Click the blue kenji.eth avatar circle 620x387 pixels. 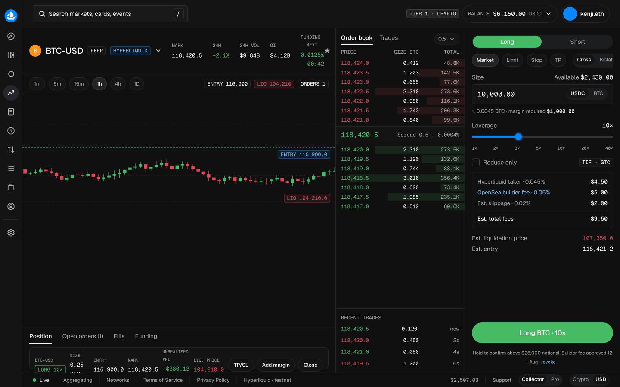point(570,14)
